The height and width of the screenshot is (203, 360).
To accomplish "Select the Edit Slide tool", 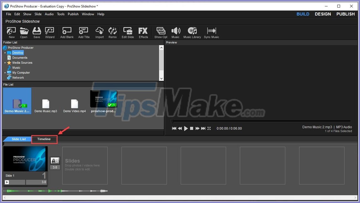I will (x=128, y=32).
